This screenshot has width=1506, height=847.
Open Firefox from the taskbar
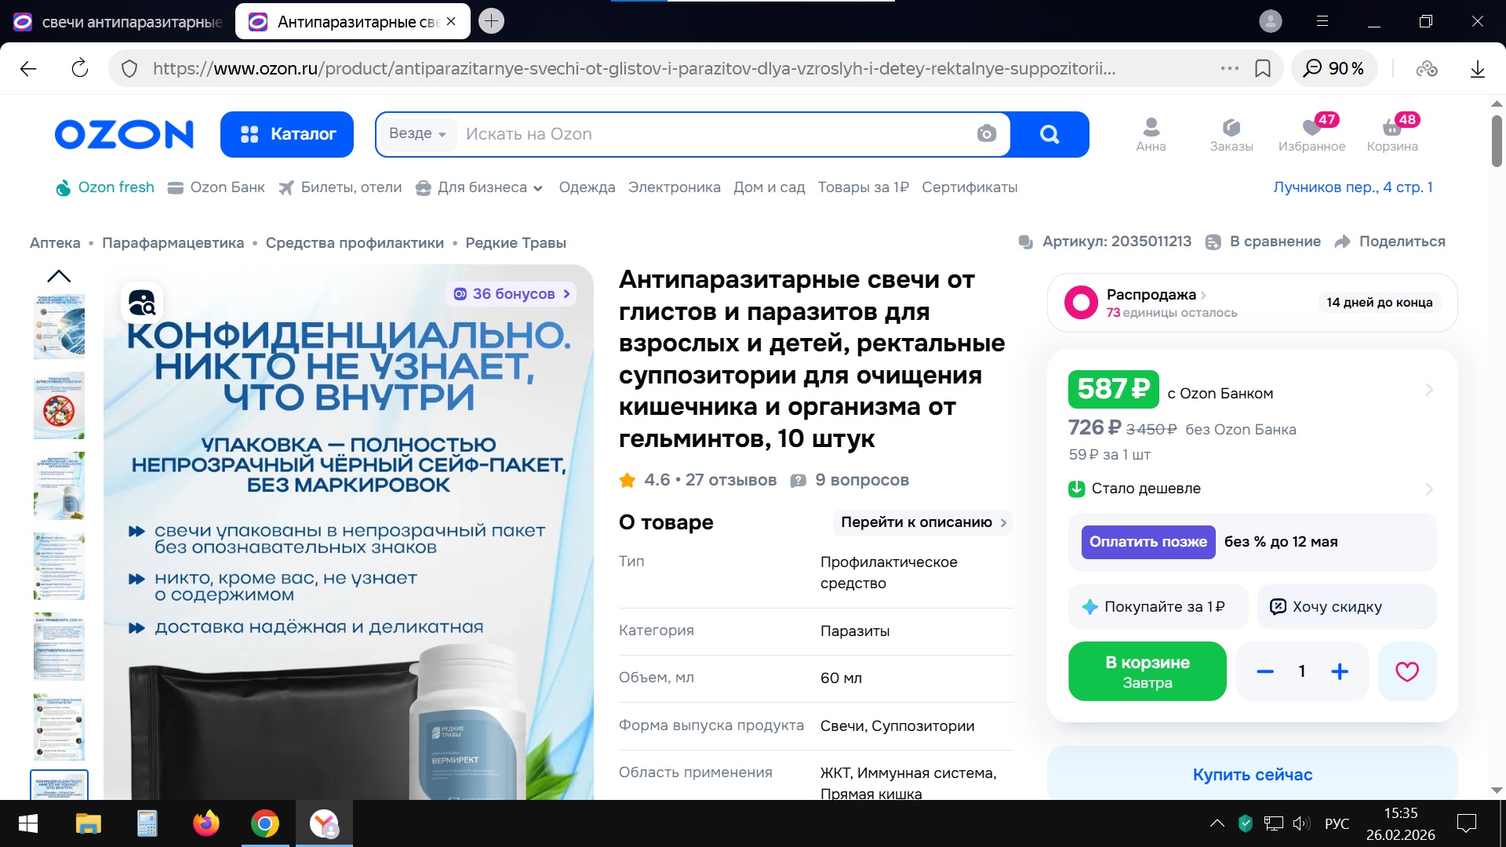206,823
